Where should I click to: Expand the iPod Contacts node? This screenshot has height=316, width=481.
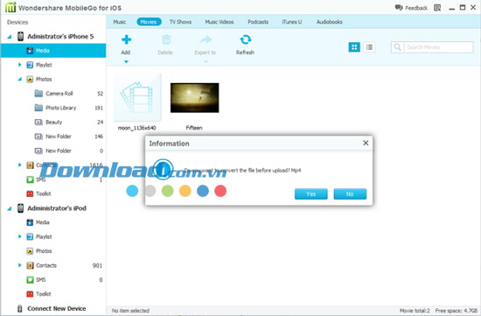click(19, 265)
